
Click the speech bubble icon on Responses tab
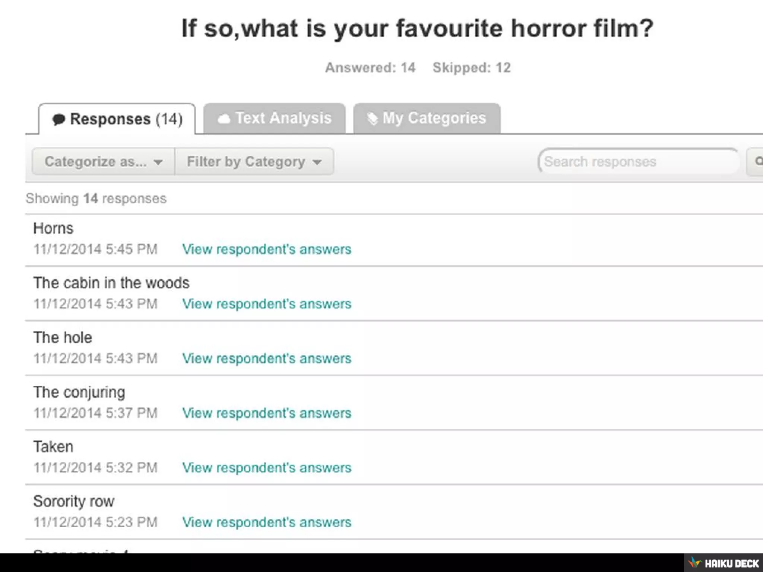point(58,120)
